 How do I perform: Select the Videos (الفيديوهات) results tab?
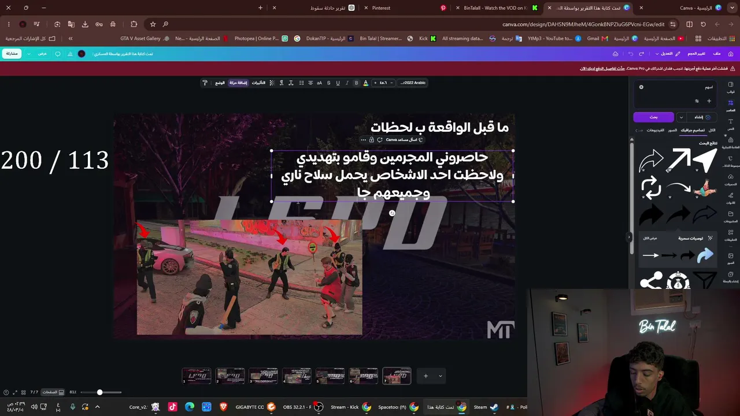655,130
